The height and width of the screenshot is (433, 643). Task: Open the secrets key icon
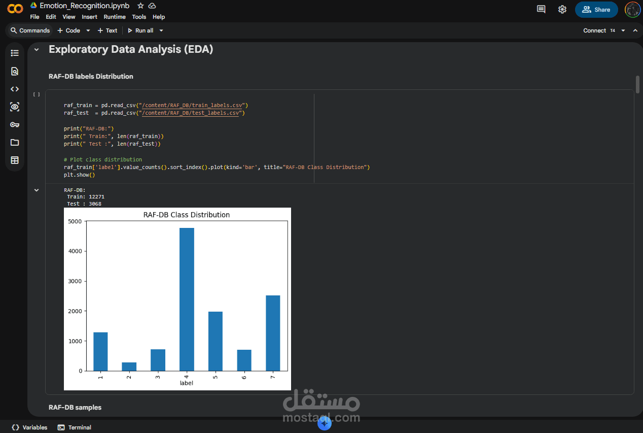pos(15,124)
